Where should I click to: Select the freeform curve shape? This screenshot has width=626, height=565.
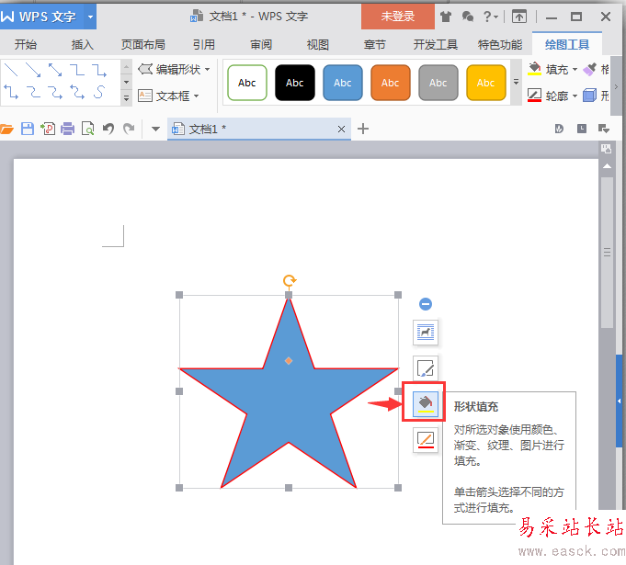[x=99, y=91]
